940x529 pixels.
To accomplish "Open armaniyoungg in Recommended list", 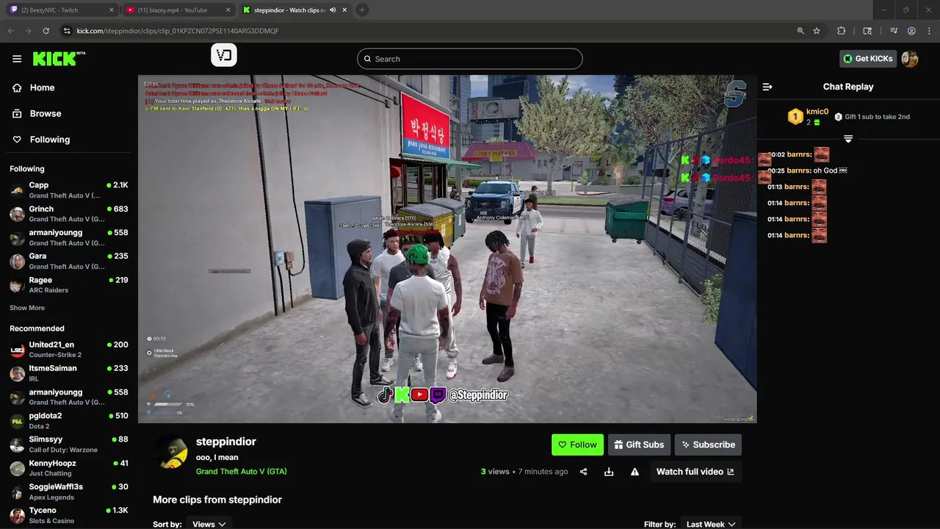I will tap(68, 397).
